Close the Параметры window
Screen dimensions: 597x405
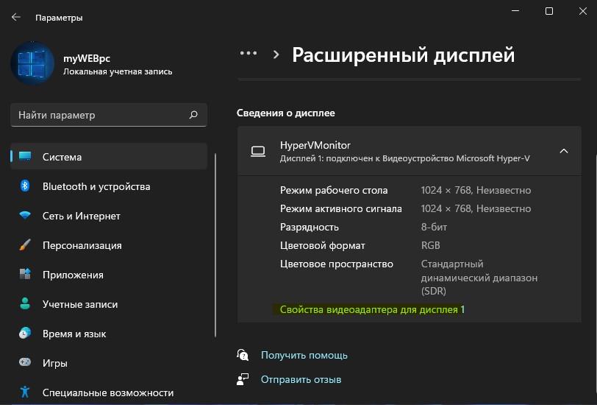[582, 11]
